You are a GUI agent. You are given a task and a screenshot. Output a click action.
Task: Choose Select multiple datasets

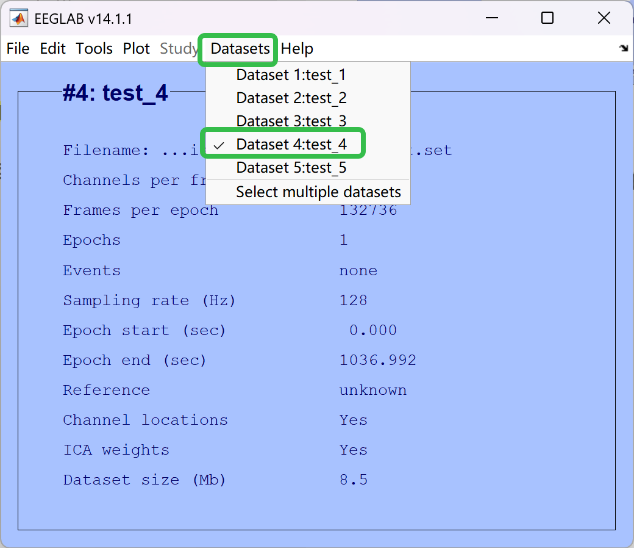pyautogui.click(x=308, y=192)
